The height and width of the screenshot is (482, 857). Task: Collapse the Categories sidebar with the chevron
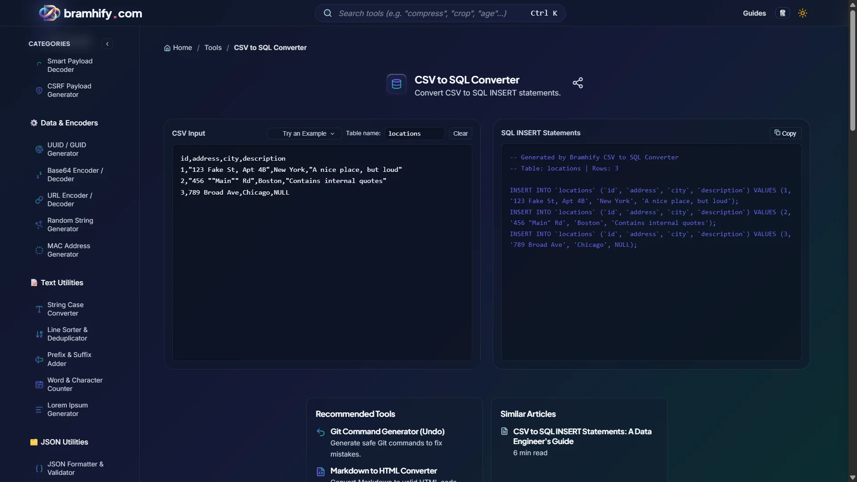pos(107,44)
